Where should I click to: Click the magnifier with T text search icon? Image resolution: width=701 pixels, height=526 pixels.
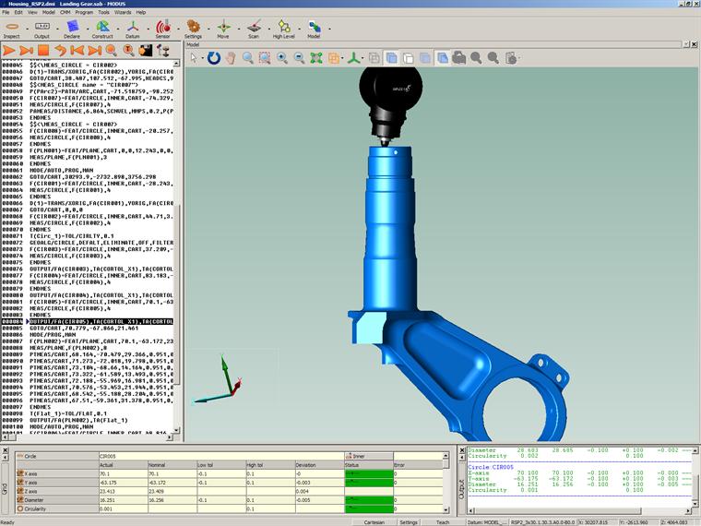[x=129, y=51]
